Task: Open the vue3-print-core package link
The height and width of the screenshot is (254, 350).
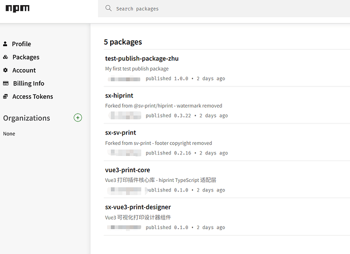Action: 128,170
